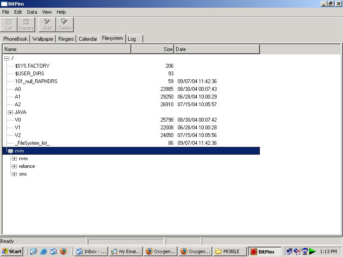Click the Images toolbar button
343x257 pixels.
click(26, 24)
